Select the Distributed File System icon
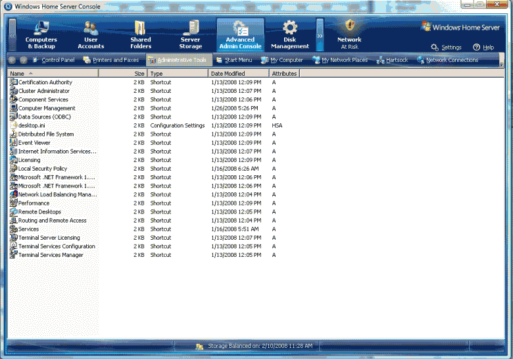The height and width of the screenshot is (359, 513). (x=13, y=134)
